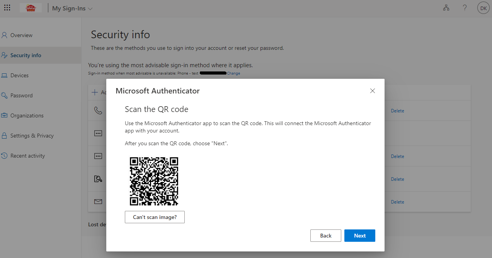Open Settings & Privacy in sidebar
Screen dimensions: 492x258
[x=32, y=136]
